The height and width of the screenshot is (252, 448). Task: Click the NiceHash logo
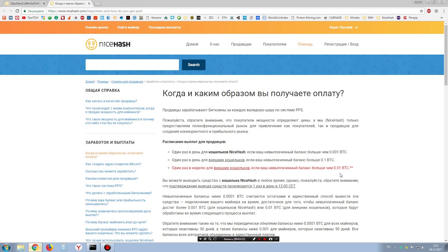tap(108, 44)
